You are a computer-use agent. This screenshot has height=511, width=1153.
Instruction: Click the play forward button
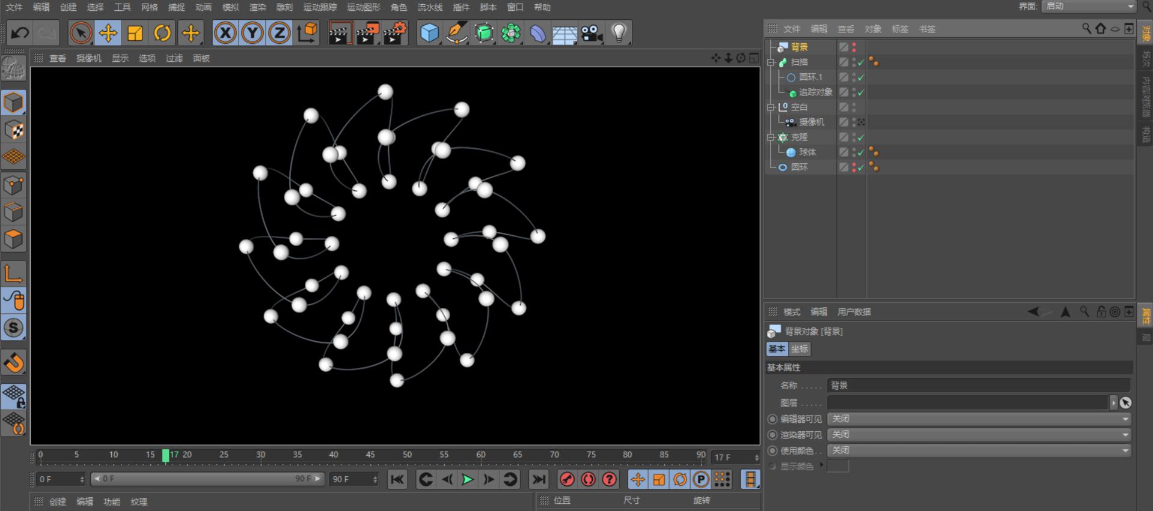pyautogui.click(x=467, y=479)
